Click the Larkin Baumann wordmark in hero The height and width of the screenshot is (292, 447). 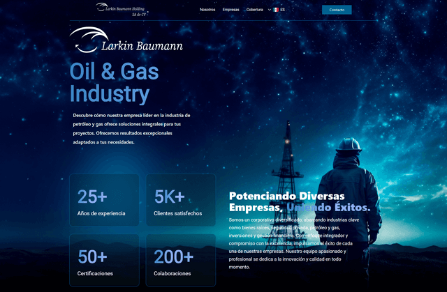[142, 47]
